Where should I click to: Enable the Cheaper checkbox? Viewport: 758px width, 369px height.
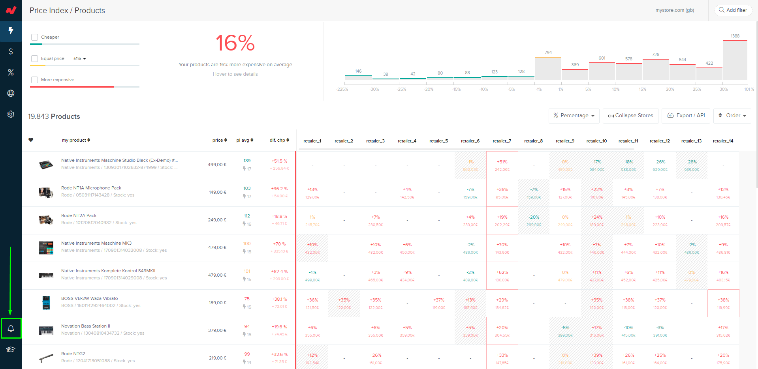click(35, 37)
